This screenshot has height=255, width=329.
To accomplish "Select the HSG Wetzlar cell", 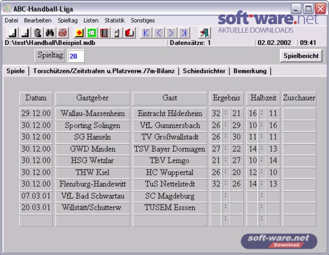I will pos(92,161).
